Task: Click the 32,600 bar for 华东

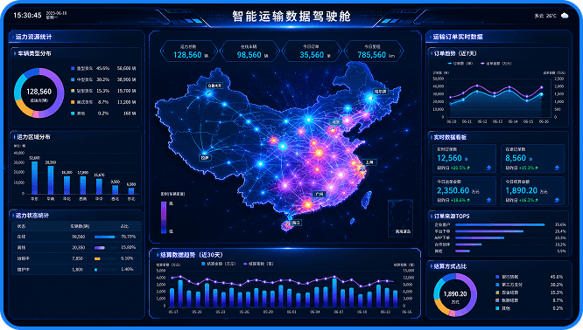Action: click(x=35, y=178)
